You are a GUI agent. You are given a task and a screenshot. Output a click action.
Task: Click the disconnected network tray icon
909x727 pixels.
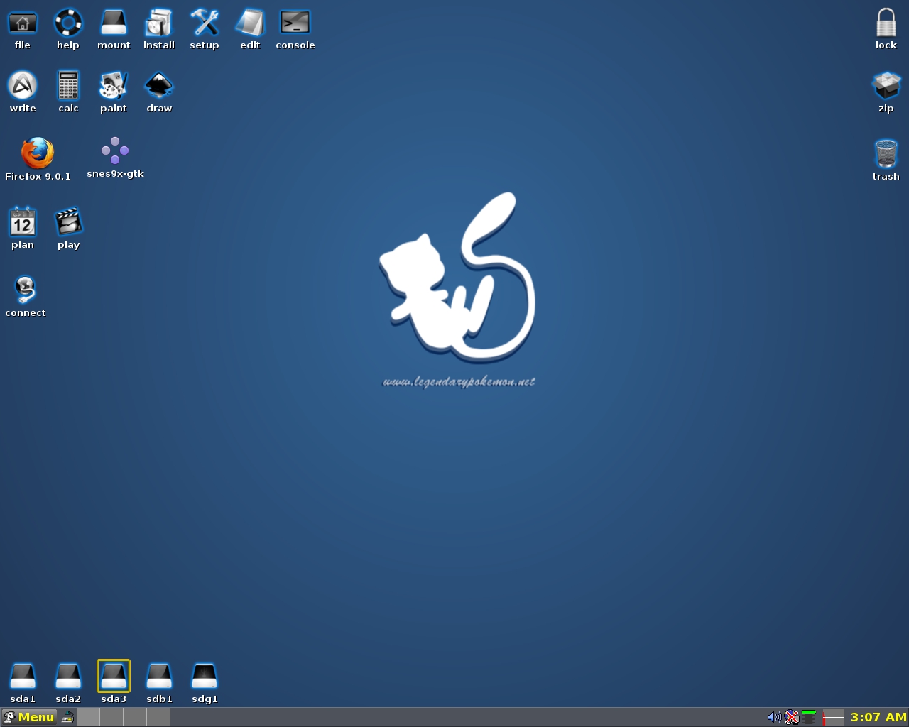(x=791, y=717)
